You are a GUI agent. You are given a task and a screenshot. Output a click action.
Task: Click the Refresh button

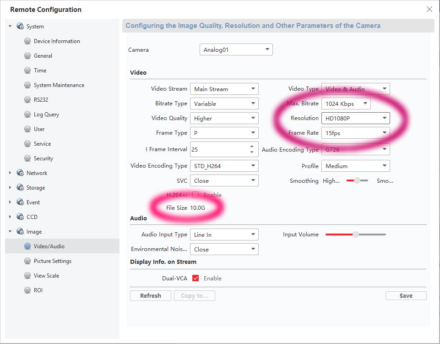pyautogui.click(x=150, y=296)
